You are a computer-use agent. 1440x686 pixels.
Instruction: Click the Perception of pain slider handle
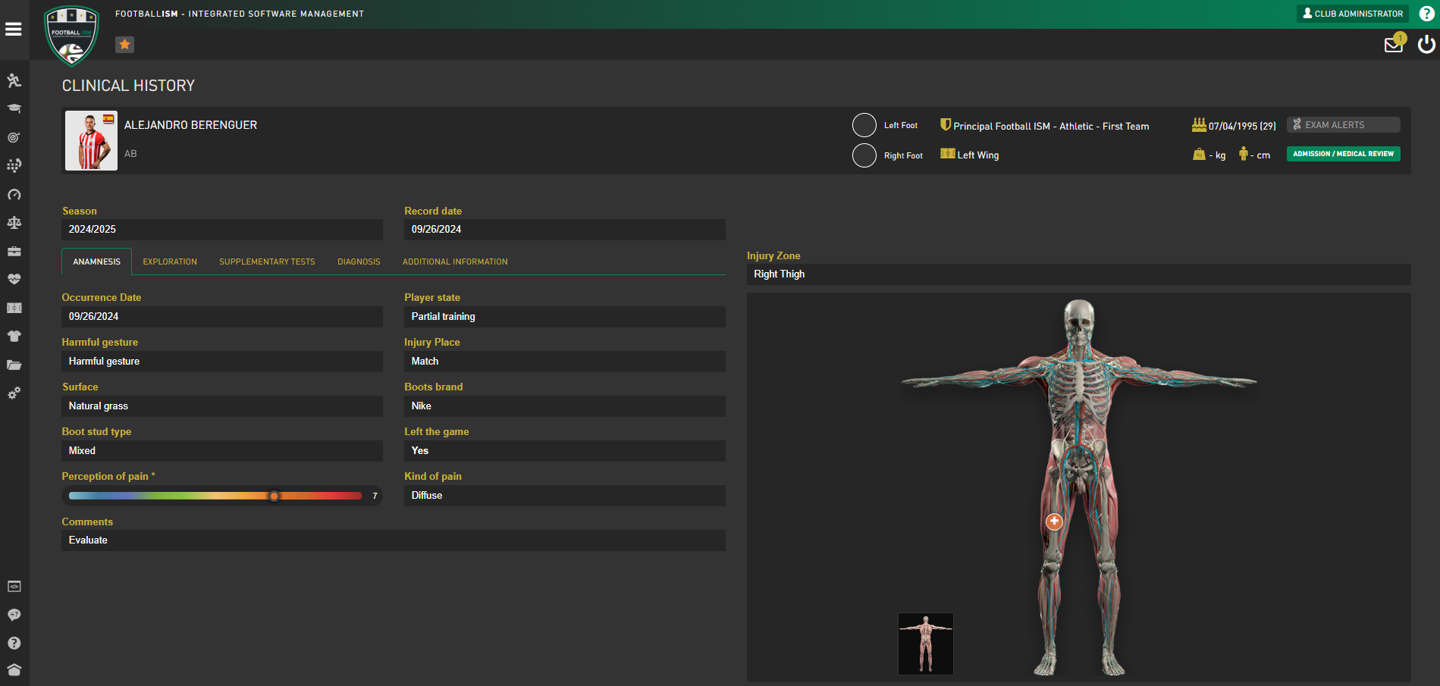[x=274, y=496]
